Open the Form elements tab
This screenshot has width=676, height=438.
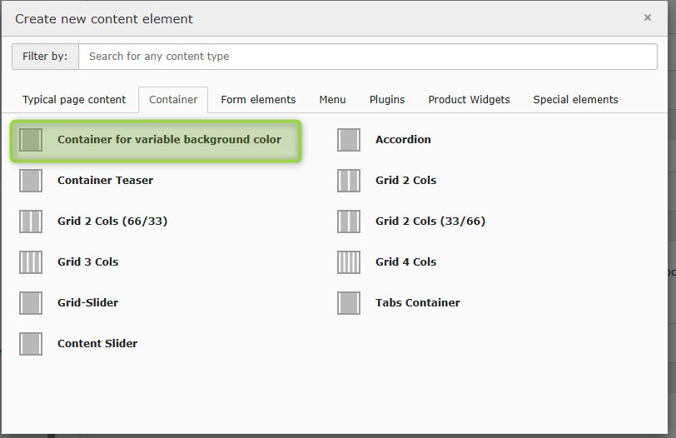258,100
